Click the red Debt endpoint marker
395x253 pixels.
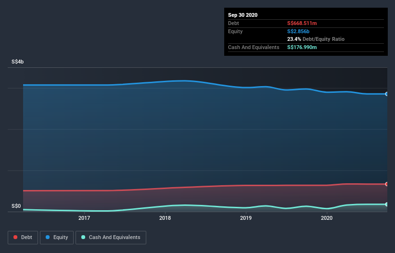coord(387,184)
